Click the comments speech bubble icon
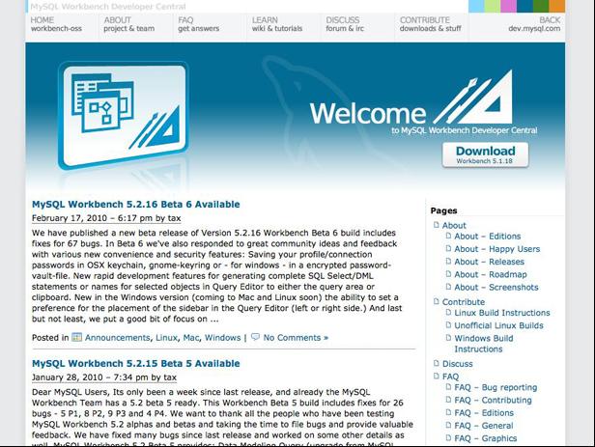The image size is (595, 447). pos(255,338)
